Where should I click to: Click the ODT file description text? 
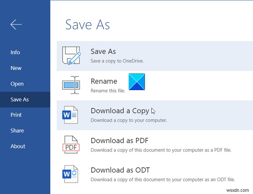tap(163, 180)
